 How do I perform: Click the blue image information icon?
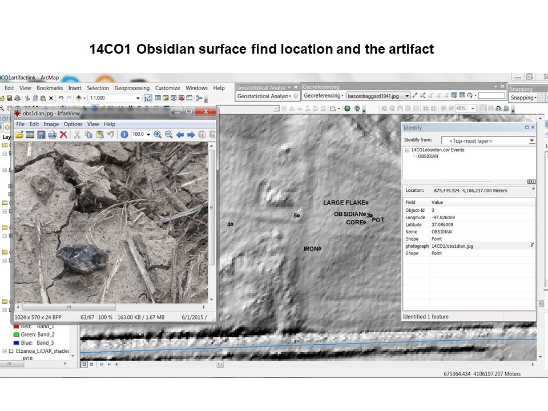[x=124, y=135]
